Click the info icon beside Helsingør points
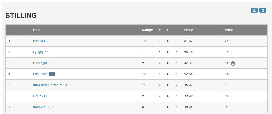This screenshot has height=114, width=272. coord(233,63)
